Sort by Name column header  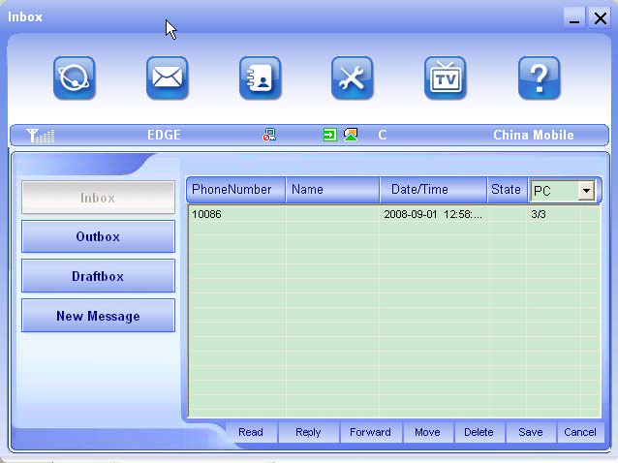[x=332, y=190]
